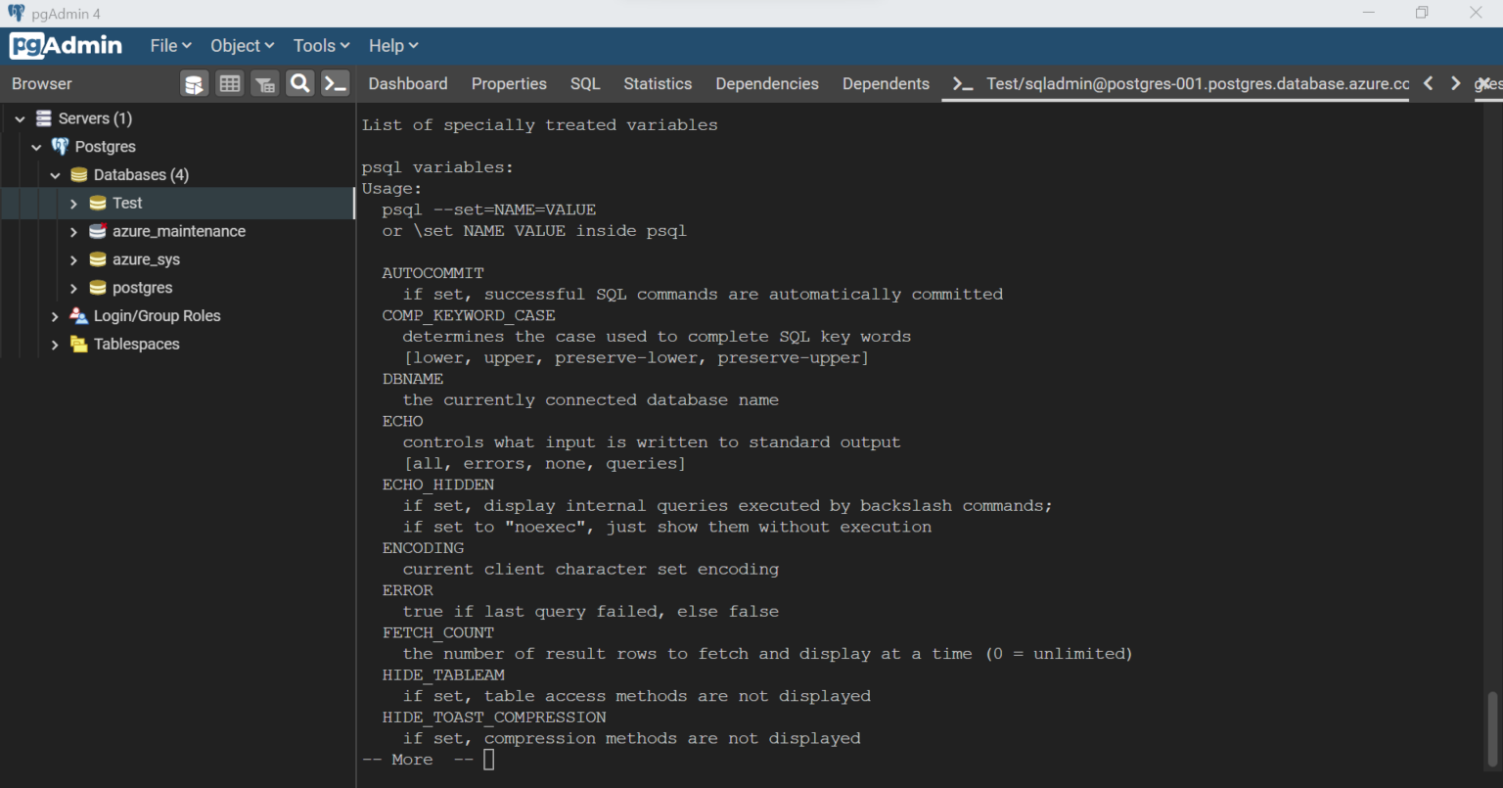This screenshot has height=788, width=1503.
Task: Select the azure_sys database icon
Action: (97, 259)
